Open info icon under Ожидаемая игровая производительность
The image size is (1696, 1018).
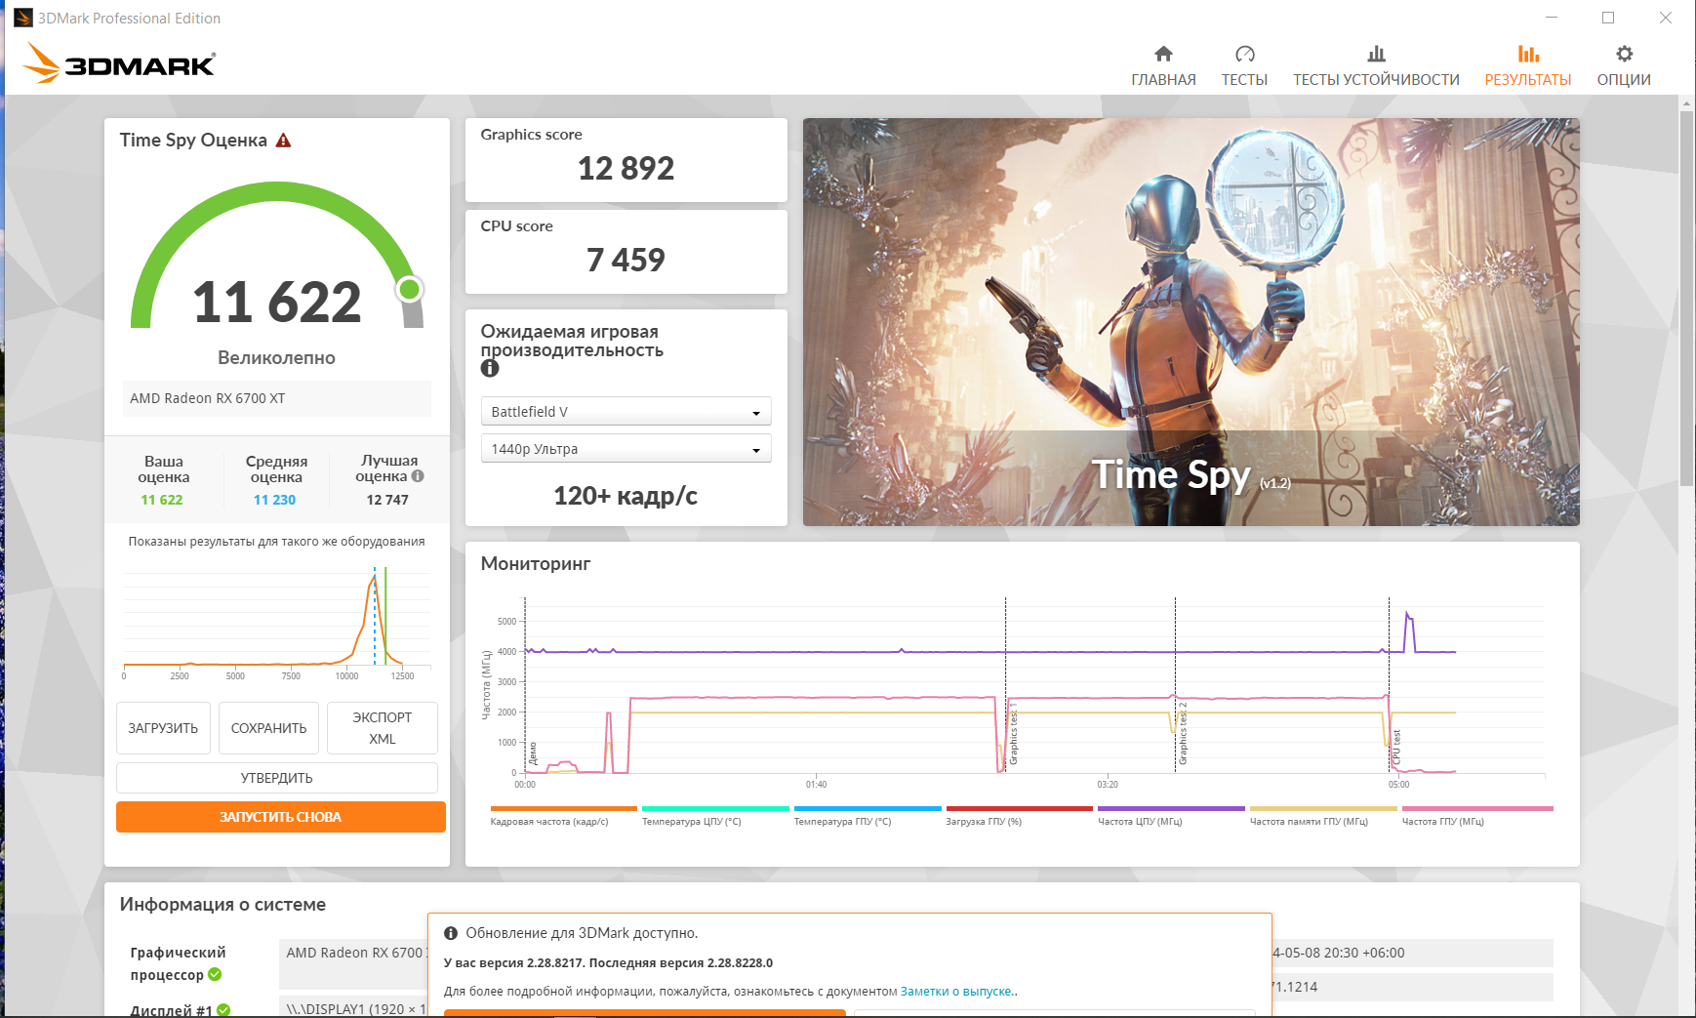490,368
